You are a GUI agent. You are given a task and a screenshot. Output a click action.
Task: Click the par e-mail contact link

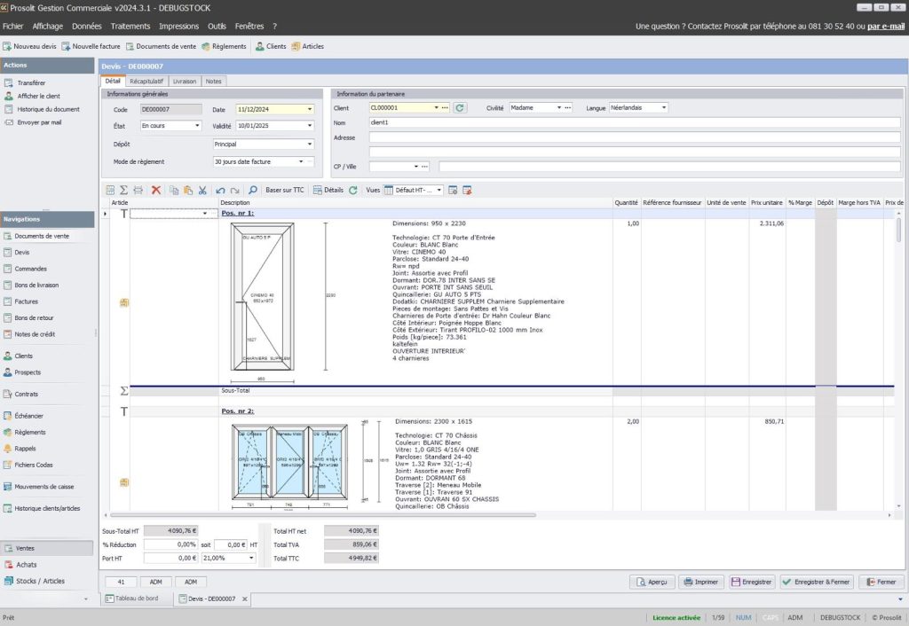click(x=886, y=27)
